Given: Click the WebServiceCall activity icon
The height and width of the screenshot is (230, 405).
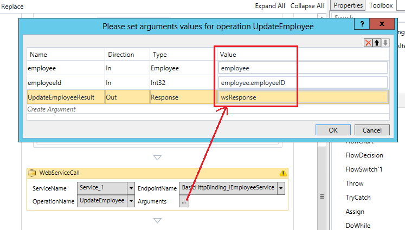Looking at the screenshot, I should click(x=31, y=173).
